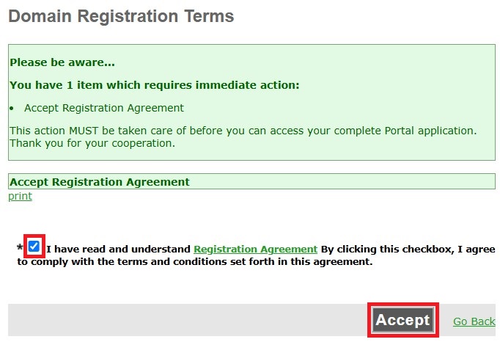Open the print link
The image size is (500, 342).
tap(20, 196)
